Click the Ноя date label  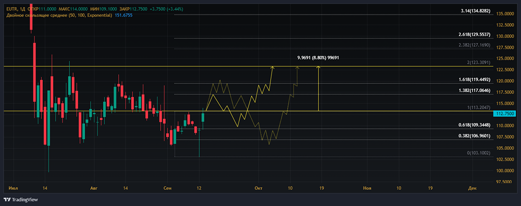click(x=367, y=188)
